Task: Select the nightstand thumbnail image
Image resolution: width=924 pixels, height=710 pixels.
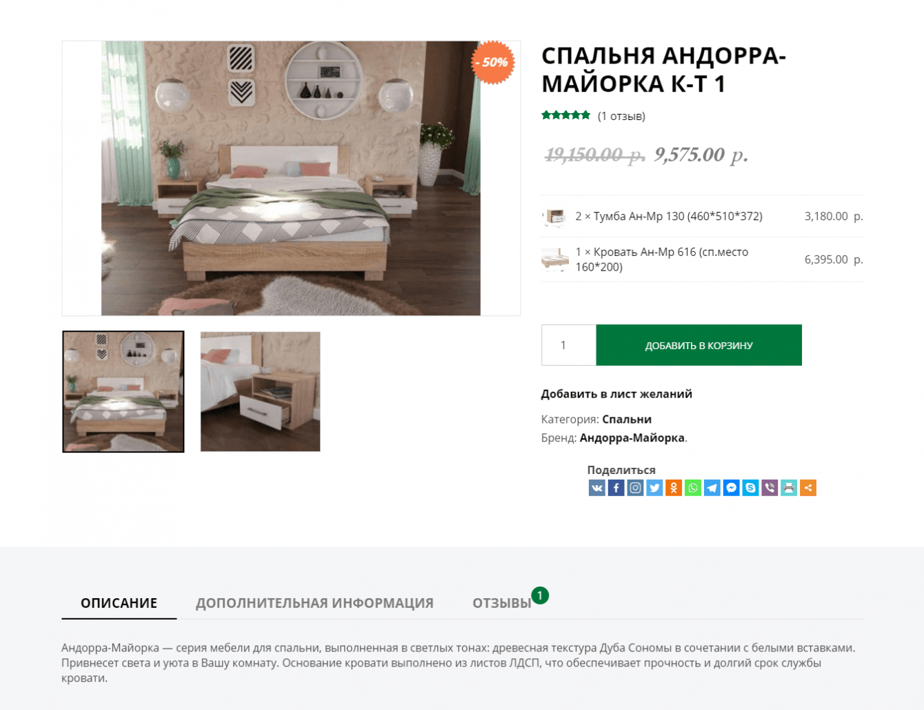Action: tap(260, 391)
